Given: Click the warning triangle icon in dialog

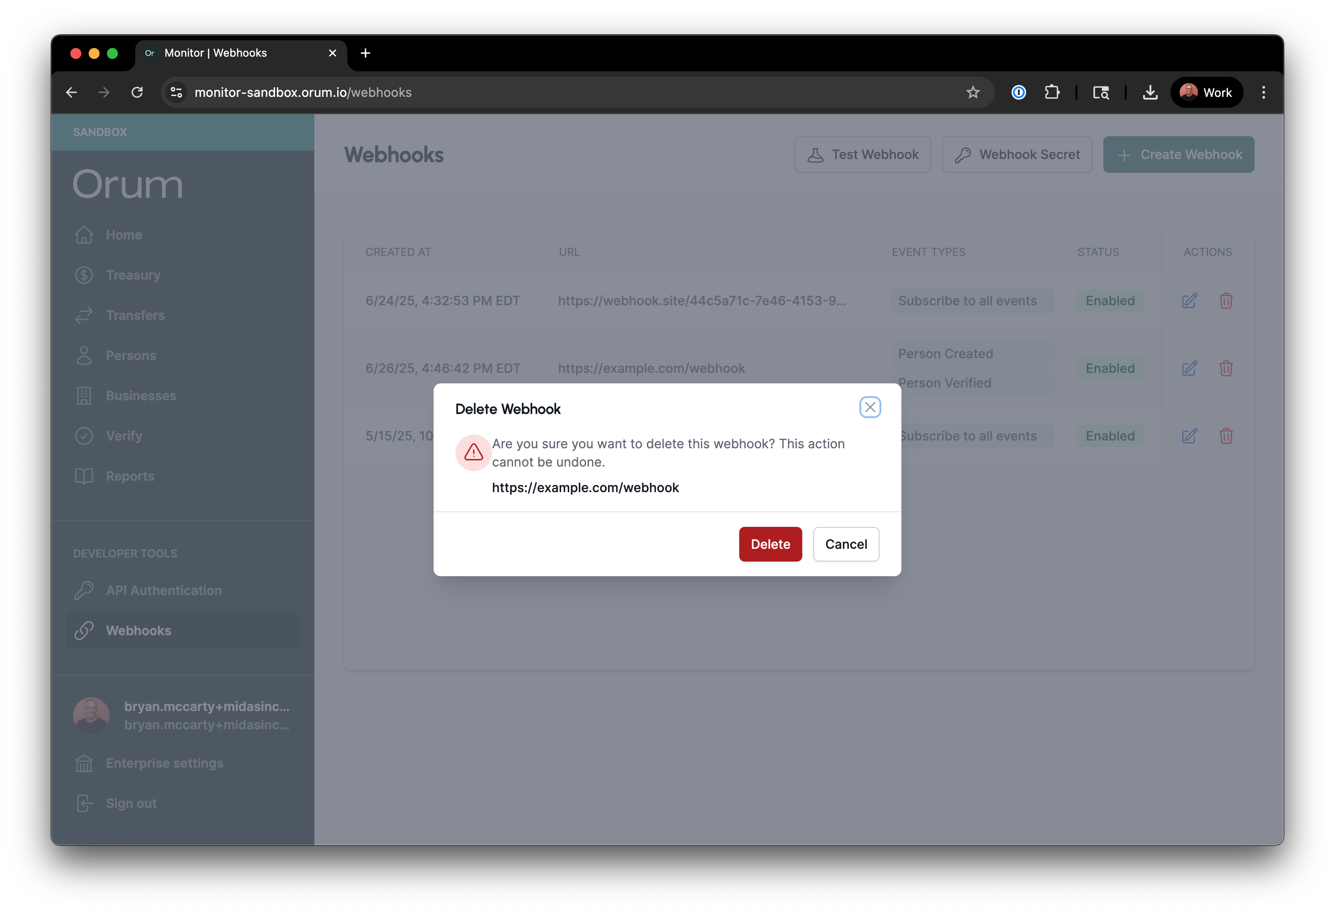Looking at the screenshot, I should (x=473, y=452).
